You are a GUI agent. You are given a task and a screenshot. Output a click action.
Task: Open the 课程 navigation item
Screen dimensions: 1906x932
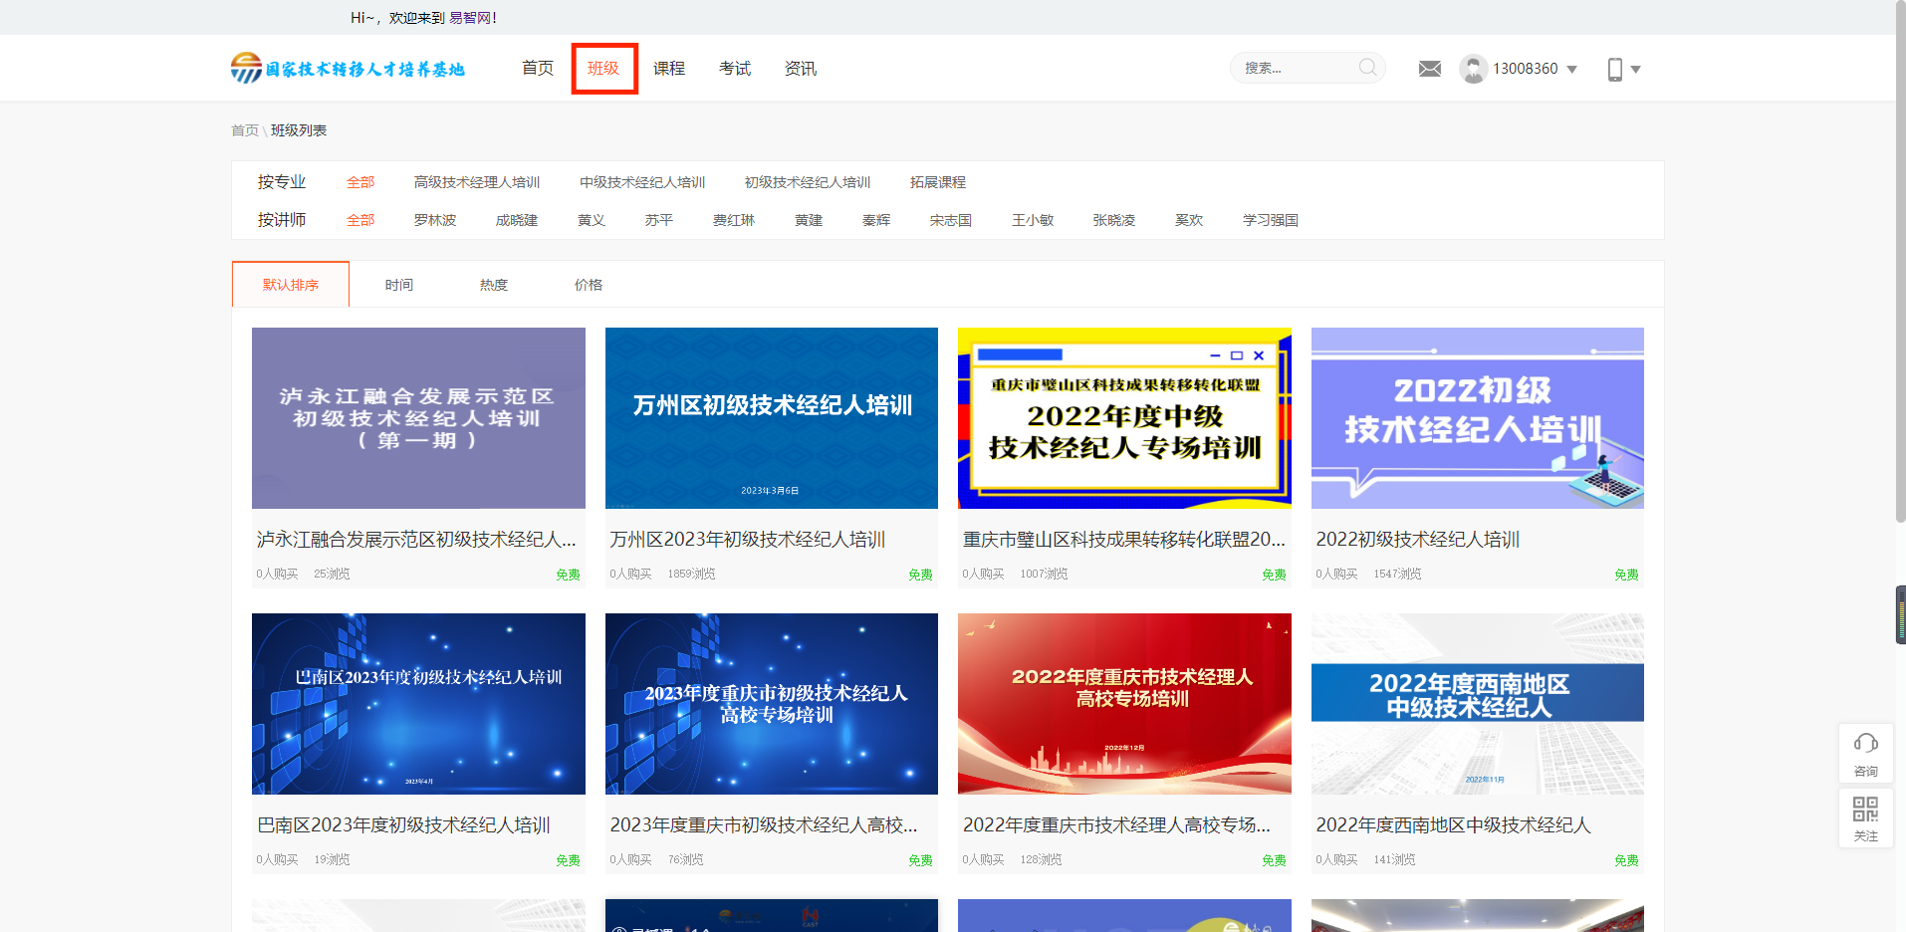(x=669, y=68)
